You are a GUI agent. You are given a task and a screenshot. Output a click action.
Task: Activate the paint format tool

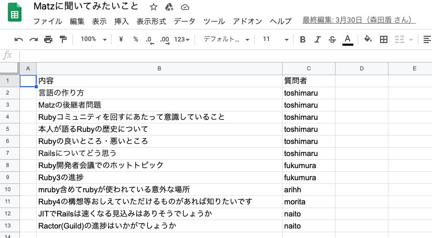tap(63, 39)
